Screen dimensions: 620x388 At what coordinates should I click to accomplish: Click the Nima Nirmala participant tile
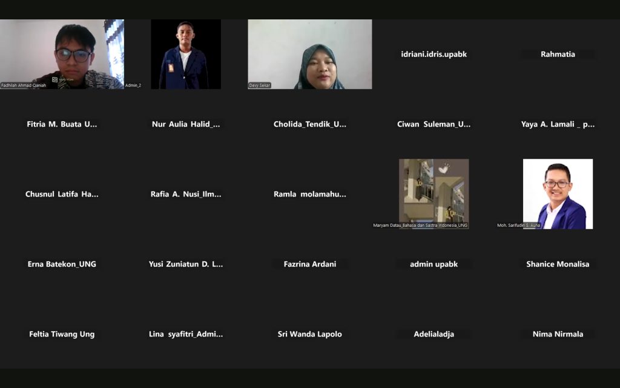(x=558, y=334)
